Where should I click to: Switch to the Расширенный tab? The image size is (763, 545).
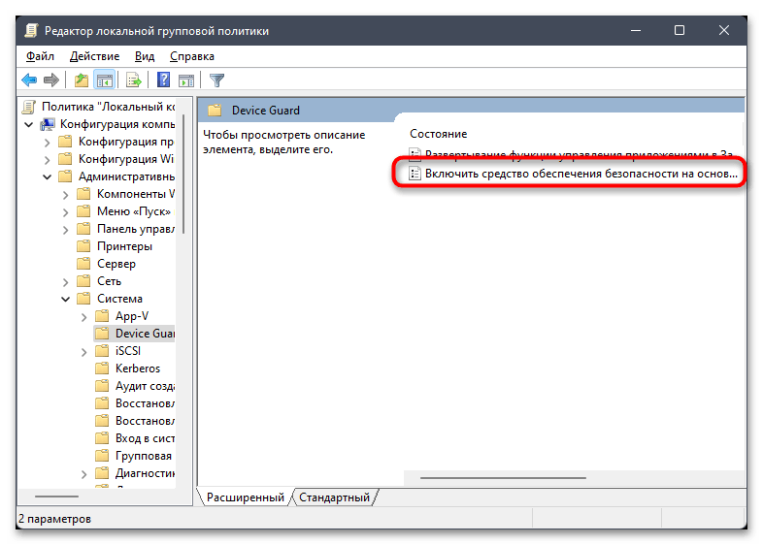246,497
